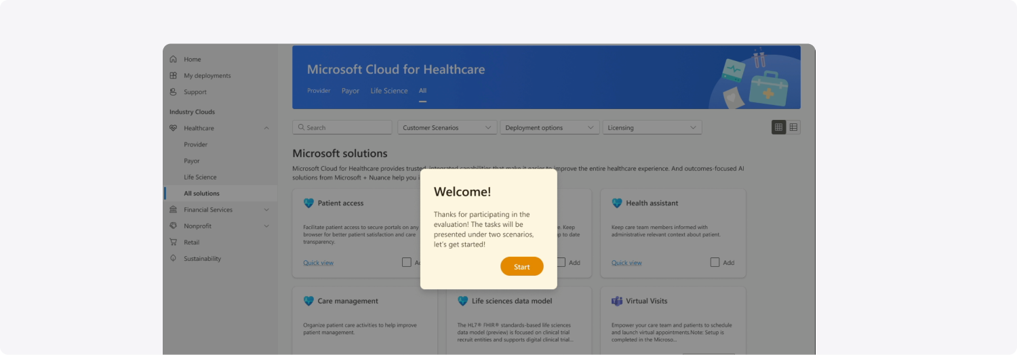Click the Welcome! dialog heading

(462, 192)
